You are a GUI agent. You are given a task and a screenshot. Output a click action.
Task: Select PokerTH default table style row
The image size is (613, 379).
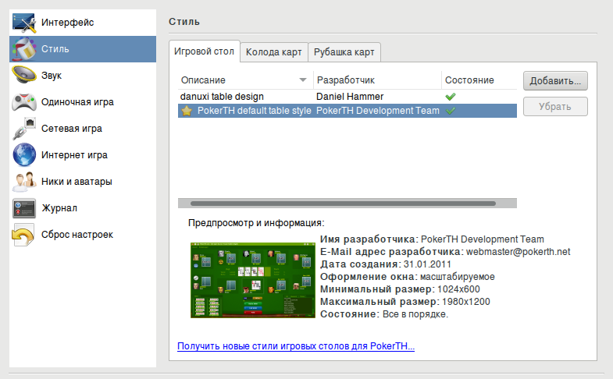pos(347,111)
